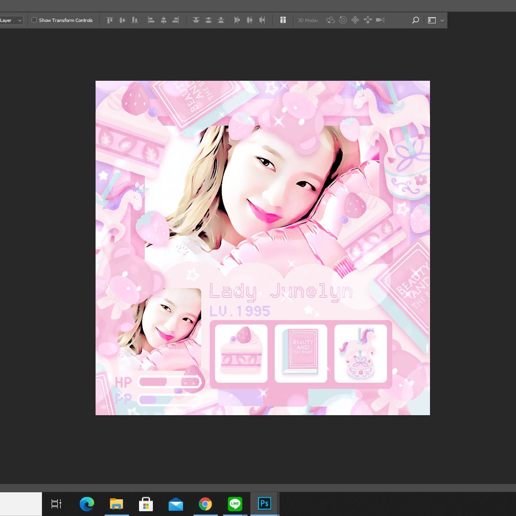The height and width of the screenshot is (516, 516).
Task: Select the Pan 3D camera icon
Action: (x=355, y=20)
